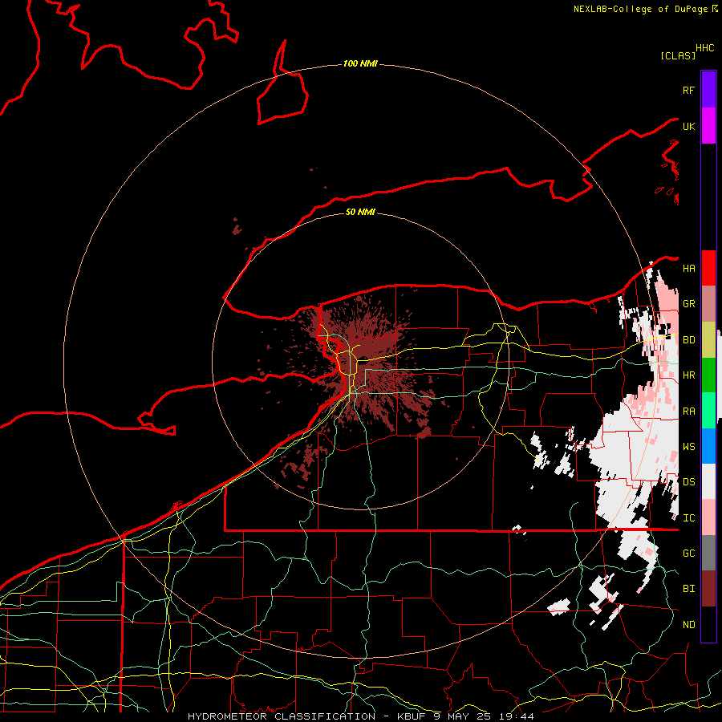Viewport: 722px width, 722px height.
Task: Click the 'HA' legend label
Action: click(689, 268)
